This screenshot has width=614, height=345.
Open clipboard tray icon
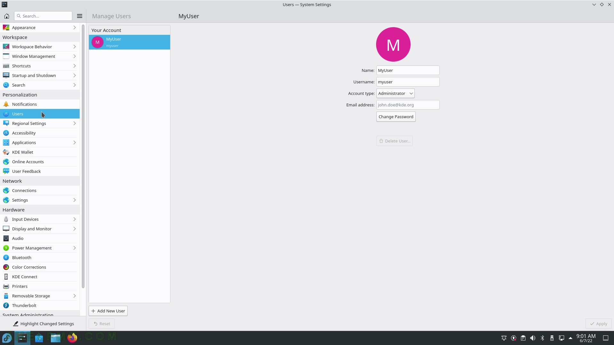point(523,338)
